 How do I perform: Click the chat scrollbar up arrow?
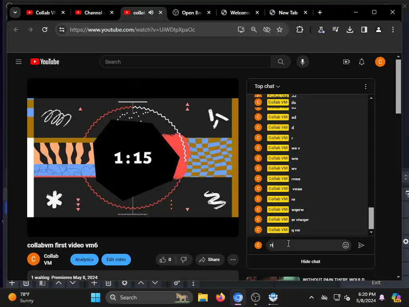pos(371,98)
